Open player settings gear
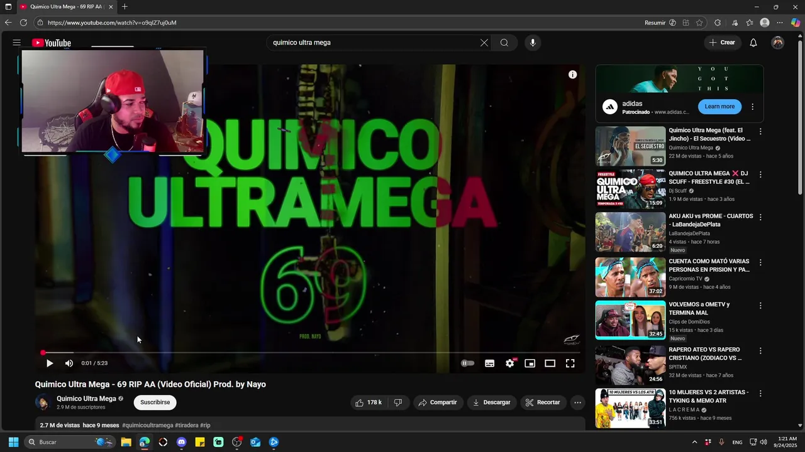Screen dimensions: 805x452 [x=510, y=363]
